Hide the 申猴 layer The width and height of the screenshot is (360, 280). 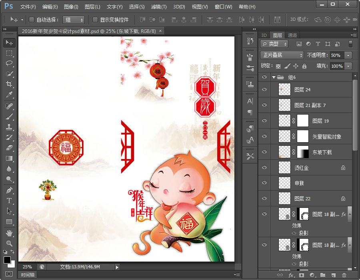[264, 183]
